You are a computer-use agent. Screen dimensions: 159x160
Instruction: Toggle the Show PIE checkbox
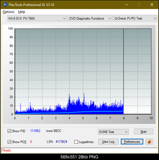click(x=9, y=131)
